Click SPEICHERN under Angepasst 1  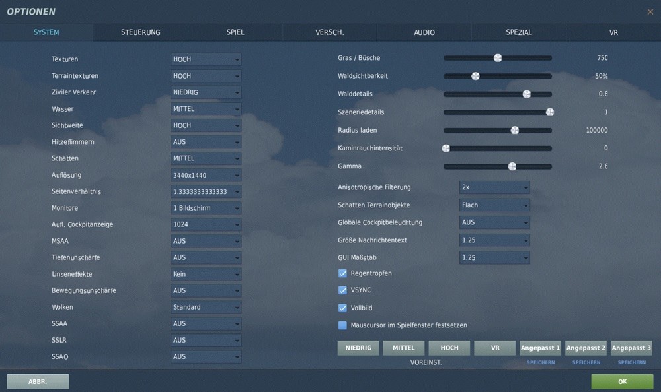(540, 362)
